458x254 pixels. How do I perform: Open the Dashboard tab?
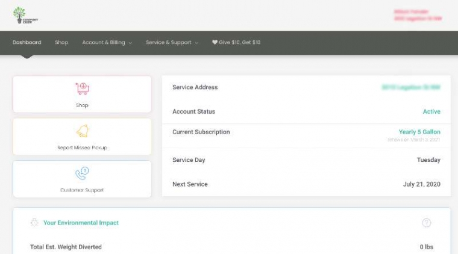[x=27, y=42]
